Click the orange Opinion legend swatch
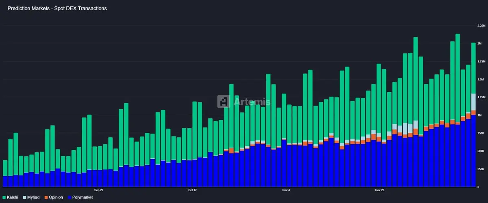 [46, 197]
